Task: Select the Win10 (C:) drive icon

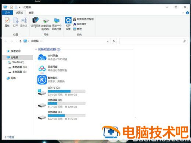Action: [x=42, y=92]
